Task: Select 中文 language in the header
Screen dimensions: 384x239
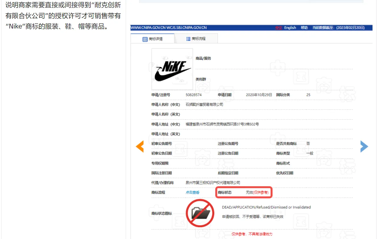Action: pyautogui.click(x=279, y=28)
